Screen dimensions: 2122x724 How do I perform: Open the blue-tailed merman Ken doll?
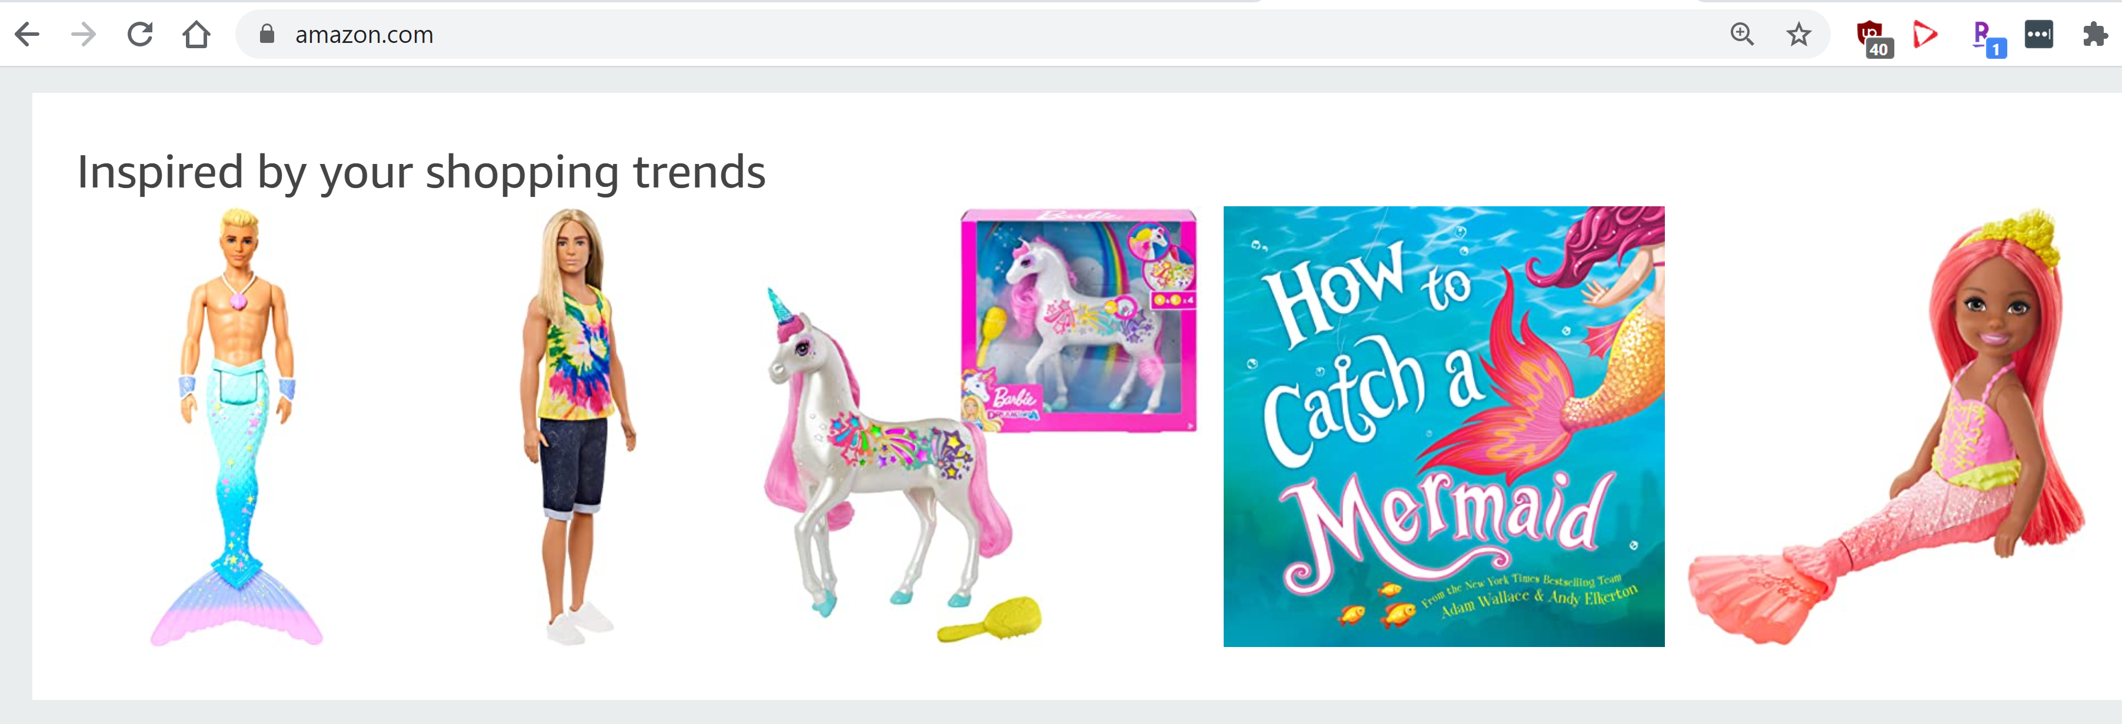pyautogui.click(x=237, y=426)
